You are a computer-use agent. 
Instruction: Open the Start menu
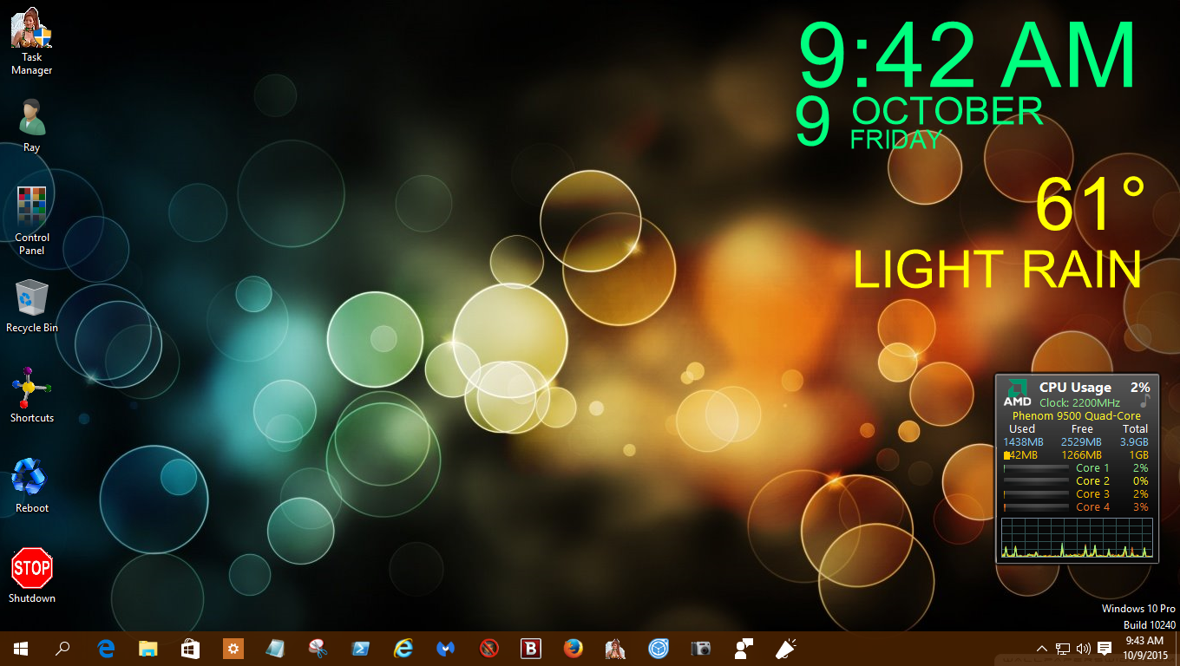(x=19, y=649)
